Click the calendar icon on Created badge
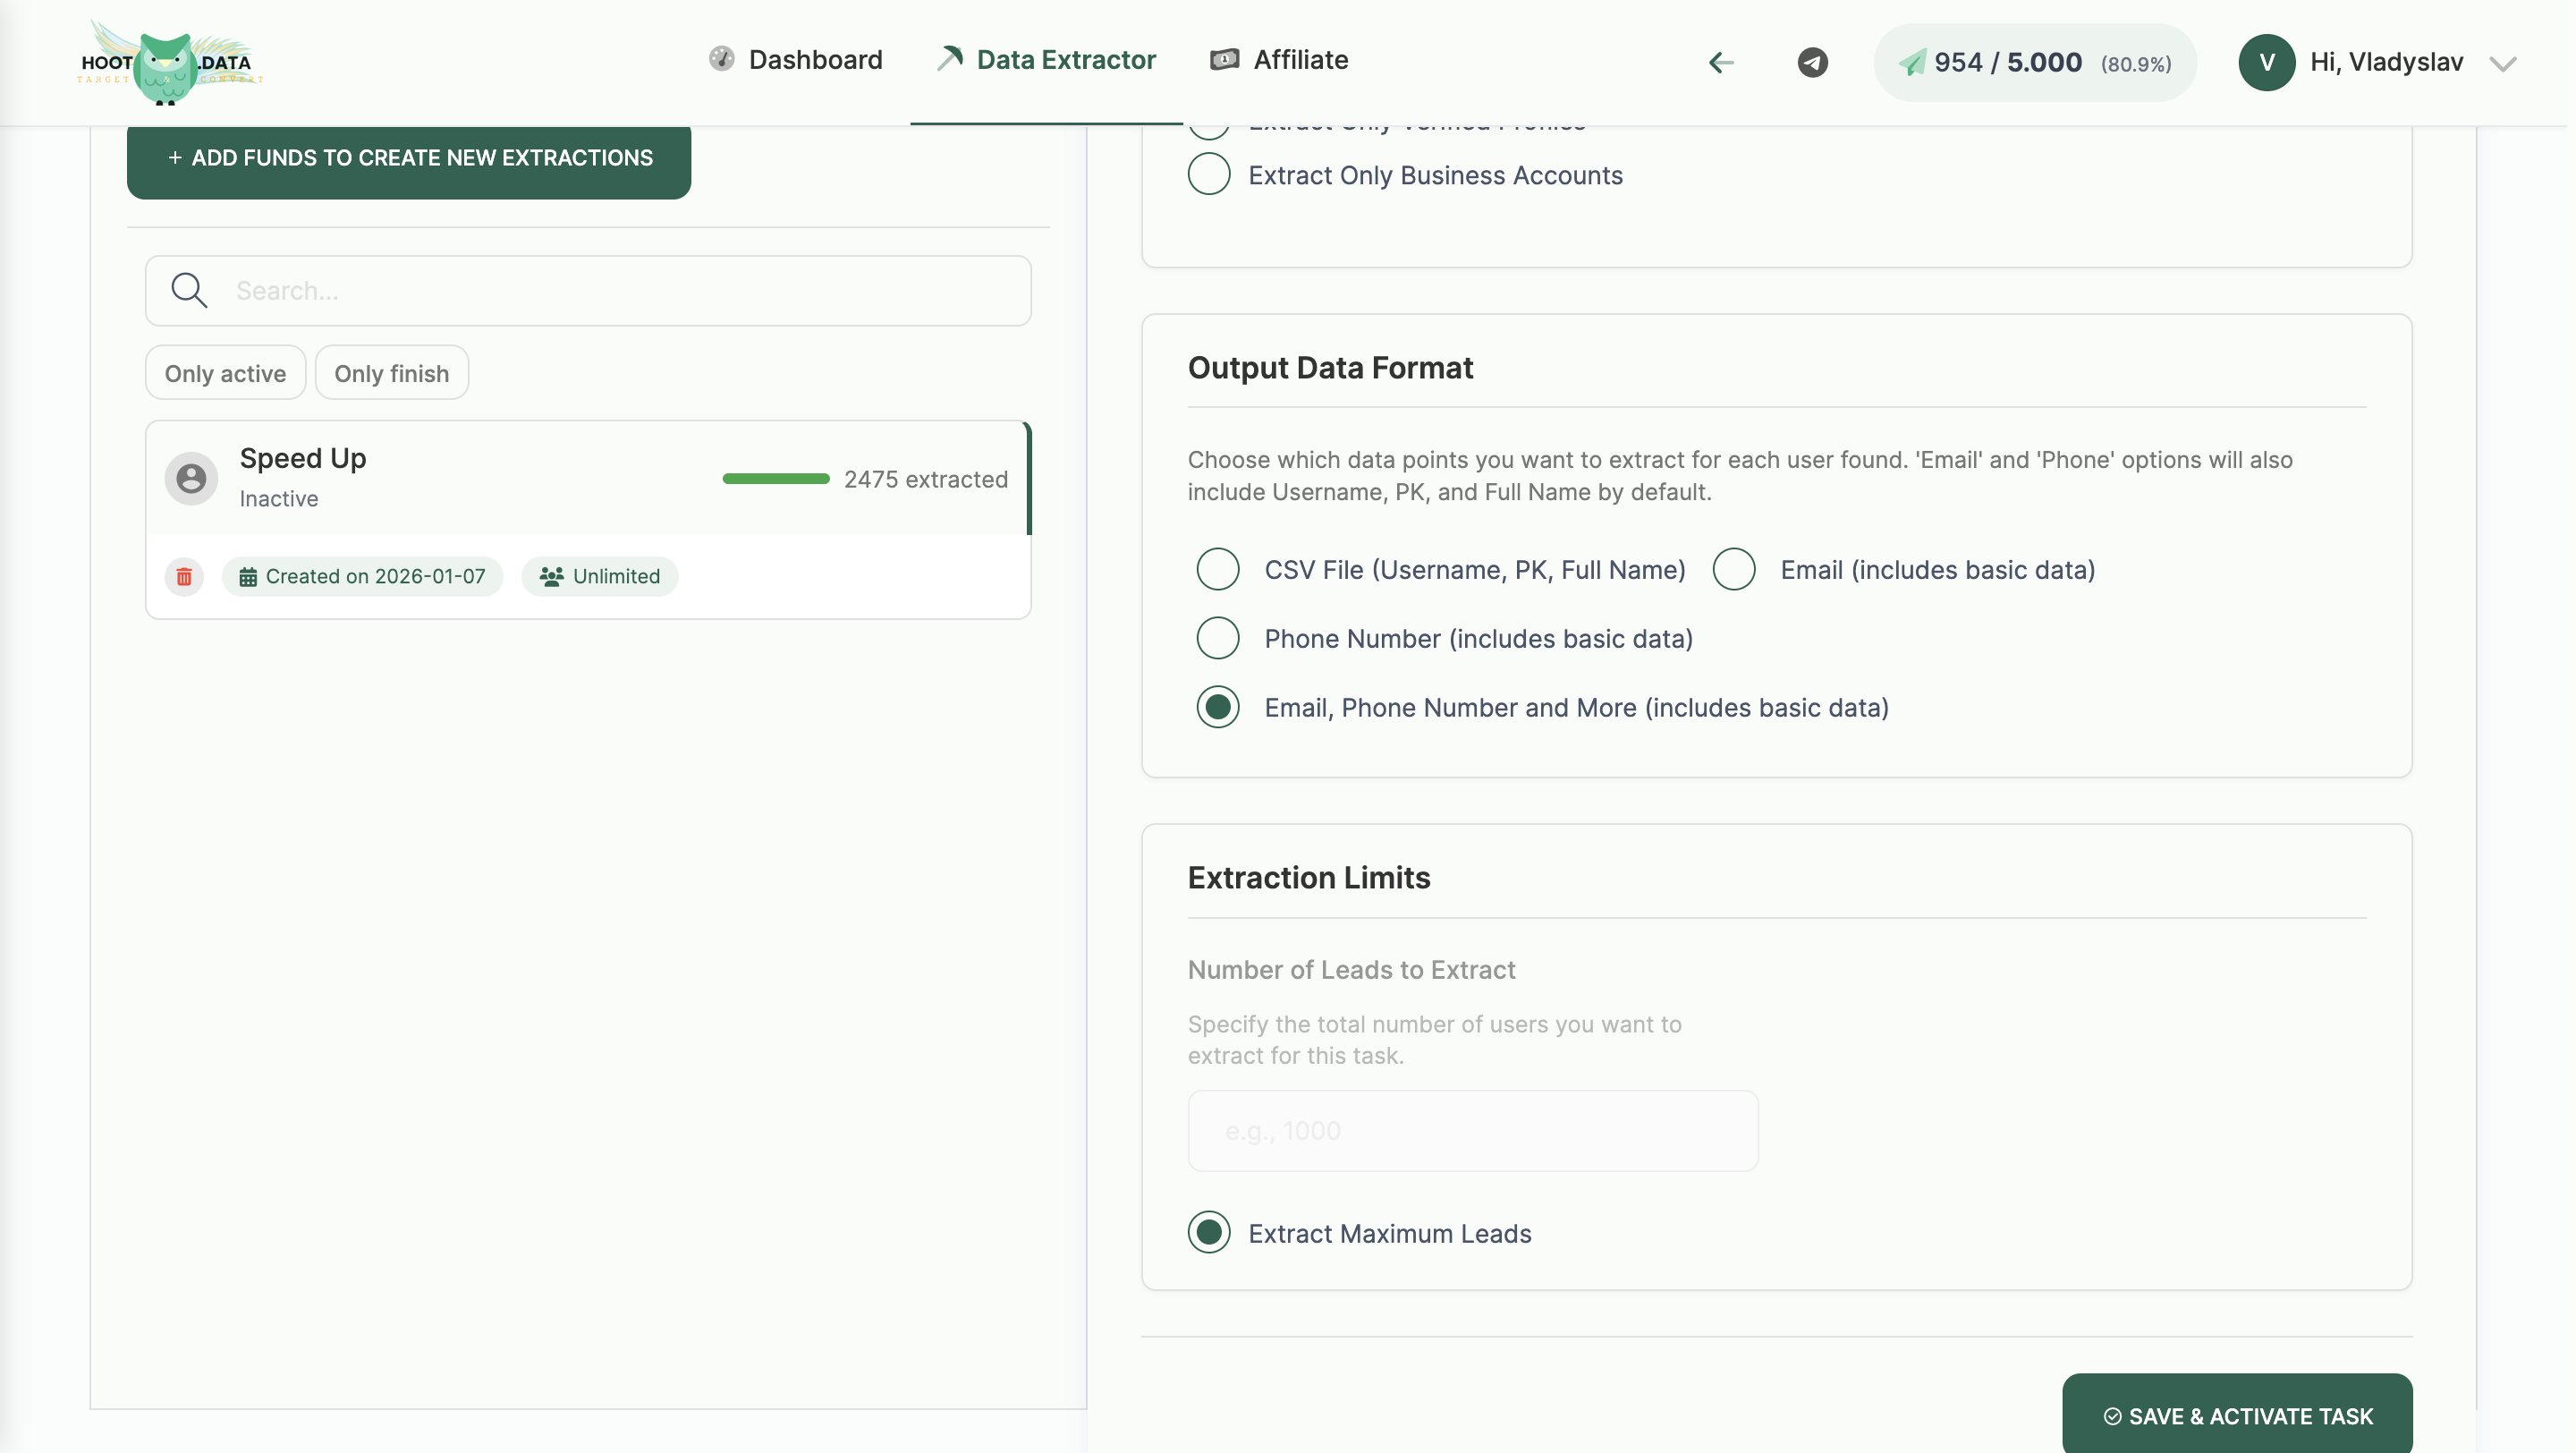 [x=250, y=576]
